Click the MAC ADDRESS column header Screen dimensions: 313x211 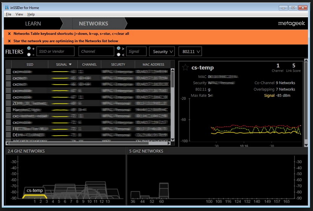(x=153, y=64)
